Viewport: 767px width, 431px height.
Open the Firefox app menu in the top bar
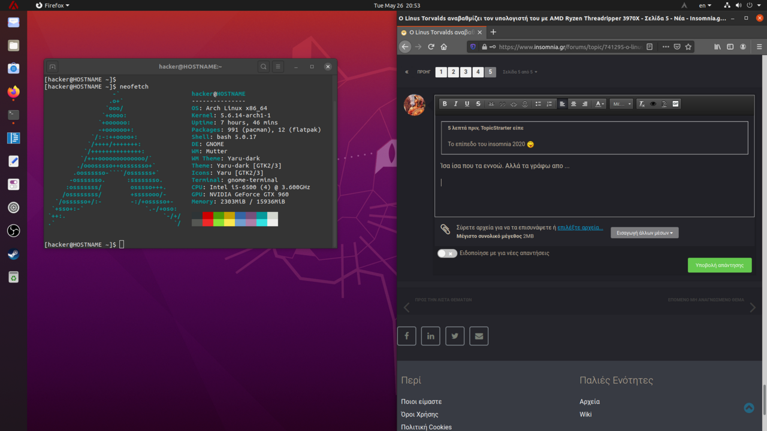(52, 5)
